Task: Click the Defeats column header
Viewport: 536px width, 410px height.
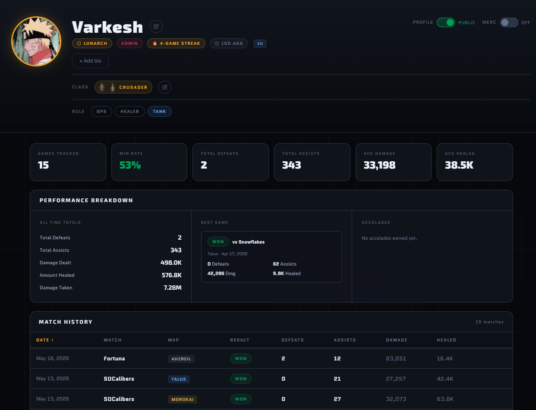Action: (293, 340)
